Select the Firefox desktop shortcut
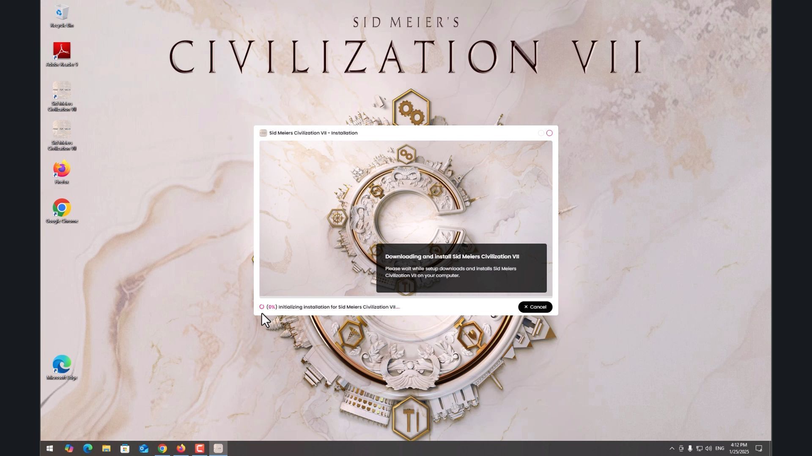 (62, 172)
